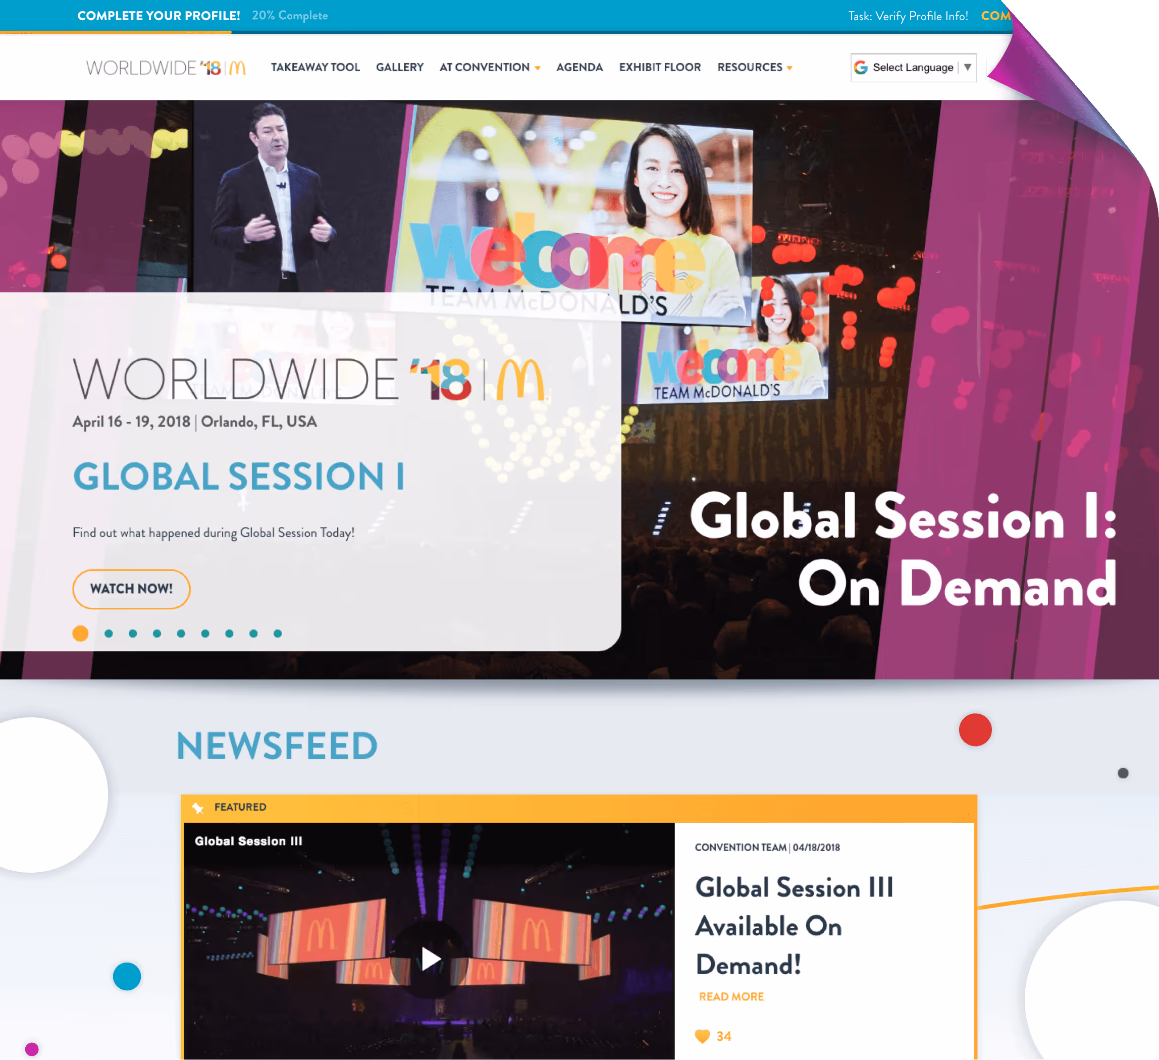Click Read More on featured post

click(731, 997)
